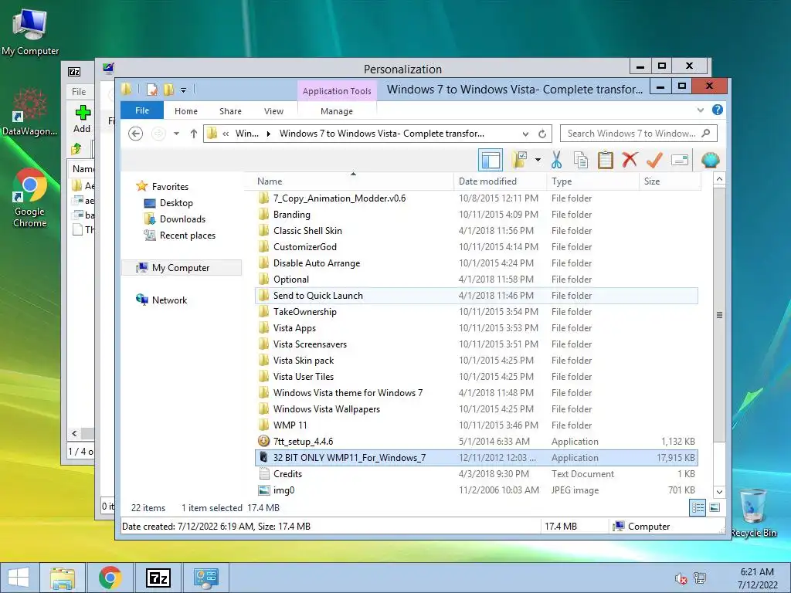Select Favorites in the navigation pane
791x593 pixels.
click(170, 187)
